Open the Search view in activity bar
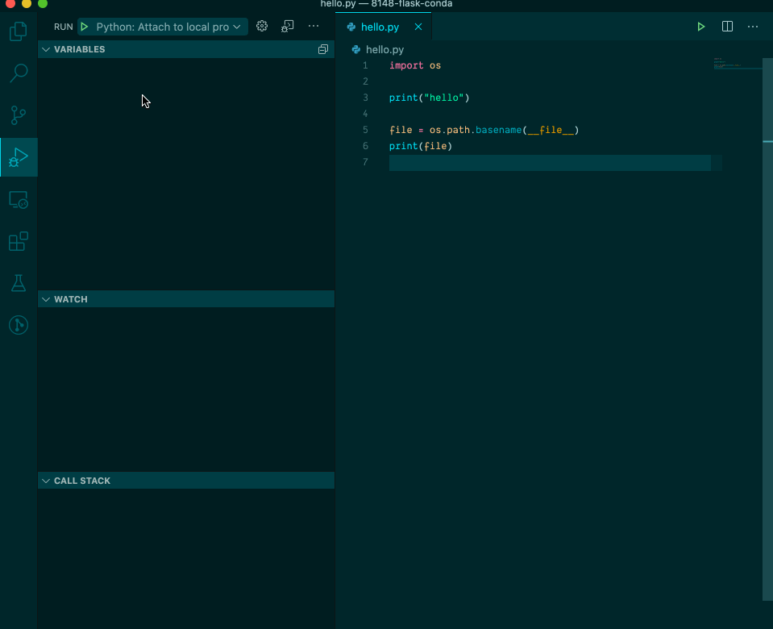This screenshot has height=629, width=773. pyautogui.click(x=19, y=73)
